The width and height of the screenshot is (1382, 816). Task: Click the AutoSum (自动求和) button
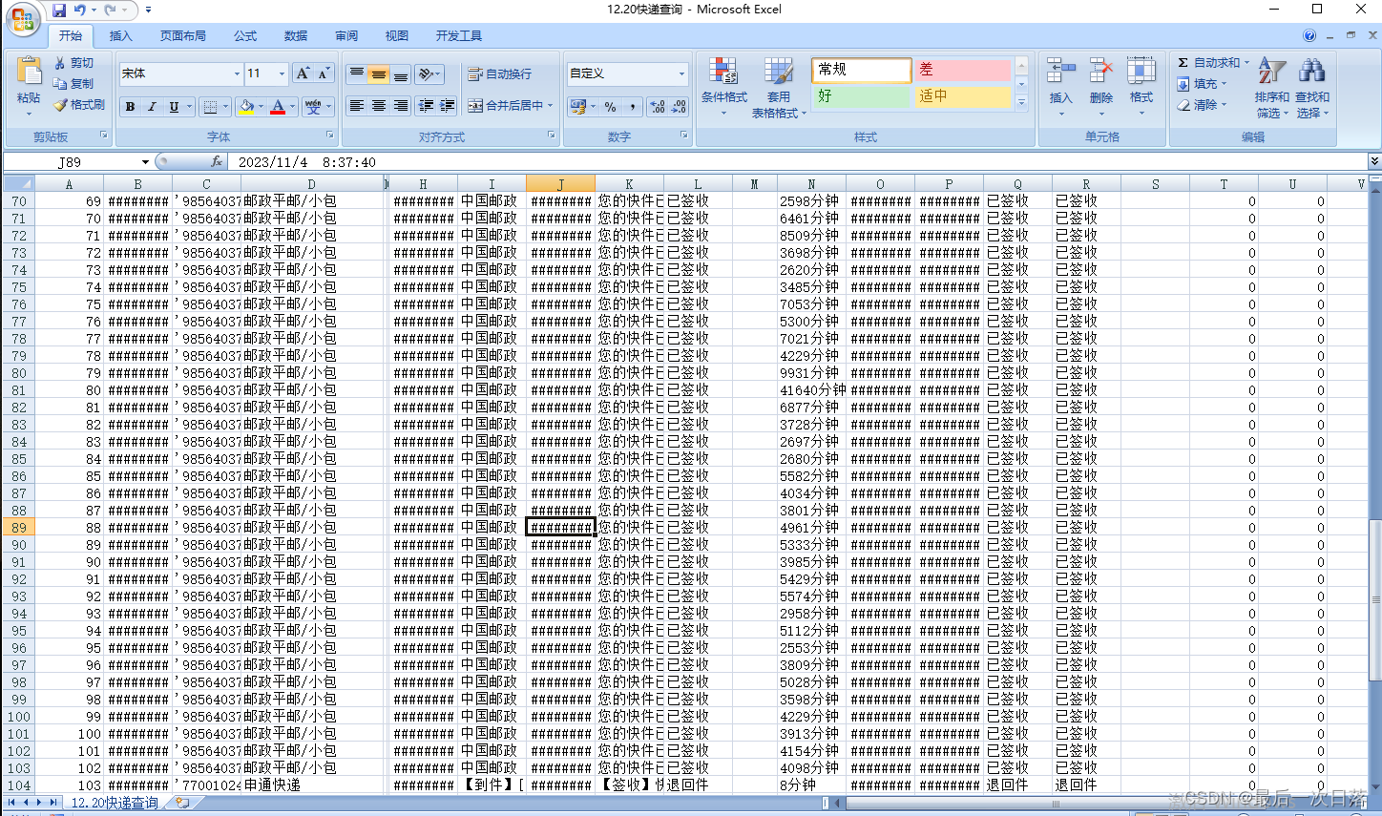(1208, 63)
